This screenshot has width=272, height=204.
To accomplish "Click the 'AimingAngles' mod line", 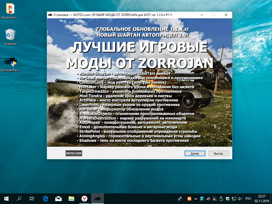I will tap(139, 136).
